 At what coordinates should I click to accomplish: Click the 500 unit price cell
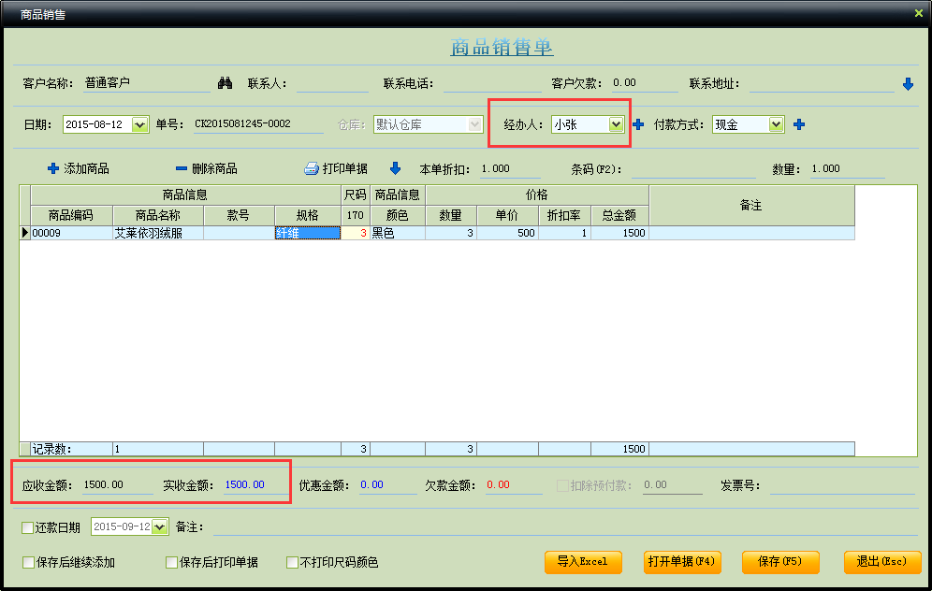tap(507, 234)
